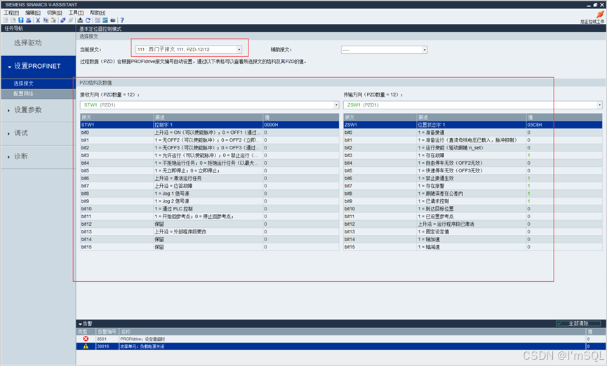607x366 pixels.
Task: Select the STW1 控制字 1 header row
Action: pos(209,125)
